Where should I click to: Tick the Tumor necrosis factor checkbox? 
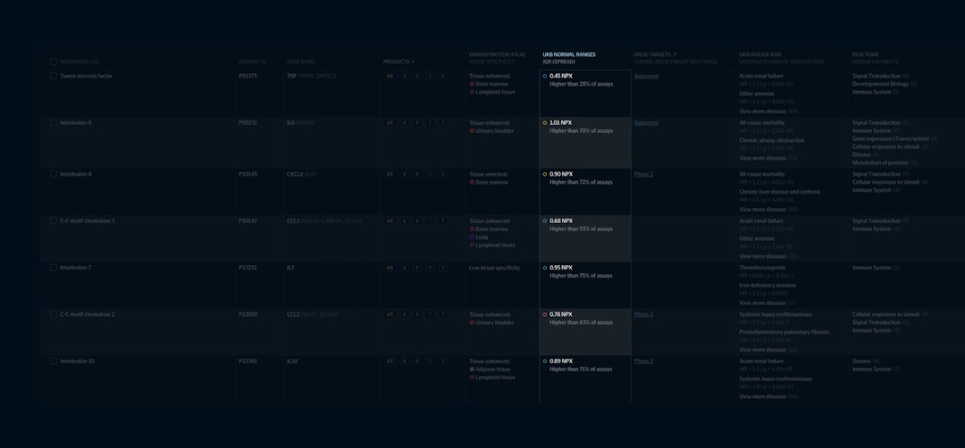coord(54,76)
